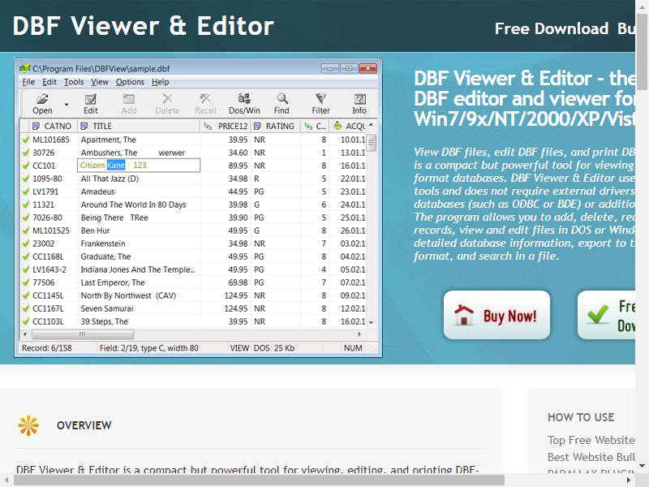
Task: Click the green checkmark download icon
Action: tap(598, 314)
